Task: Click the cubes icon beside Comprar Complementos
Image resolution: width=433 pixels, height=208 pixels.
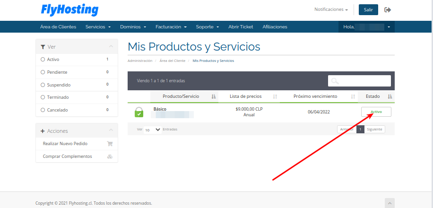Action: pyautogui.click(x=110, y=156)
